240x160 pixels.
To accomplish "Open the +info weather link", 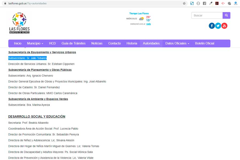I will click(149, 24).
